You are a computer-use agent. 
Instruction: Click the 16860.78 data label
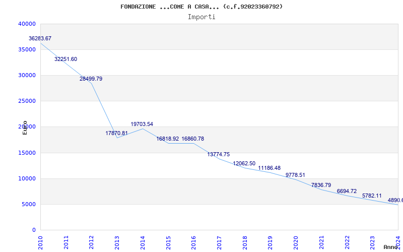tap(193, 139)
